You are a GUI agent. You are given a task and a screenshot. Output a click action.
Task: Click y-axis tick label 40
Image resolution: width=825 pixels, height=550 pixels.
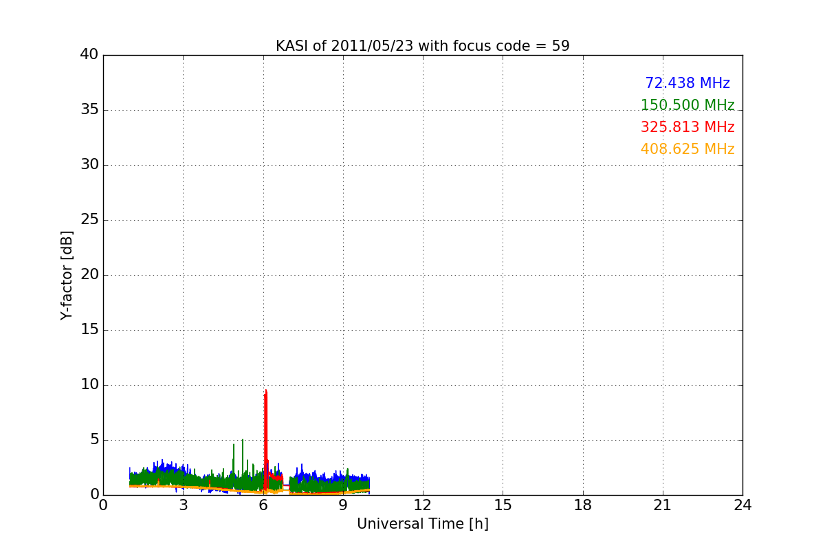pyautogui.click(x=89, y=55)
